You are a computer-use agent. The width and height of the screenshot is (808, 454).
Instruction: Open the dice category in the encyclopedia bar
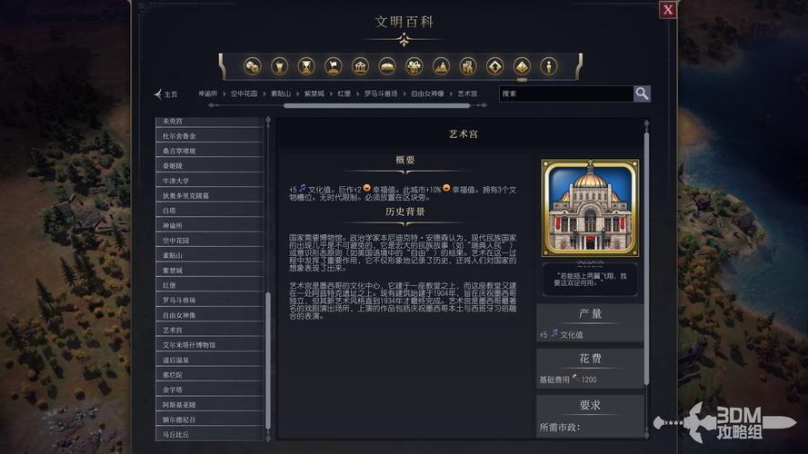point(252,65)
